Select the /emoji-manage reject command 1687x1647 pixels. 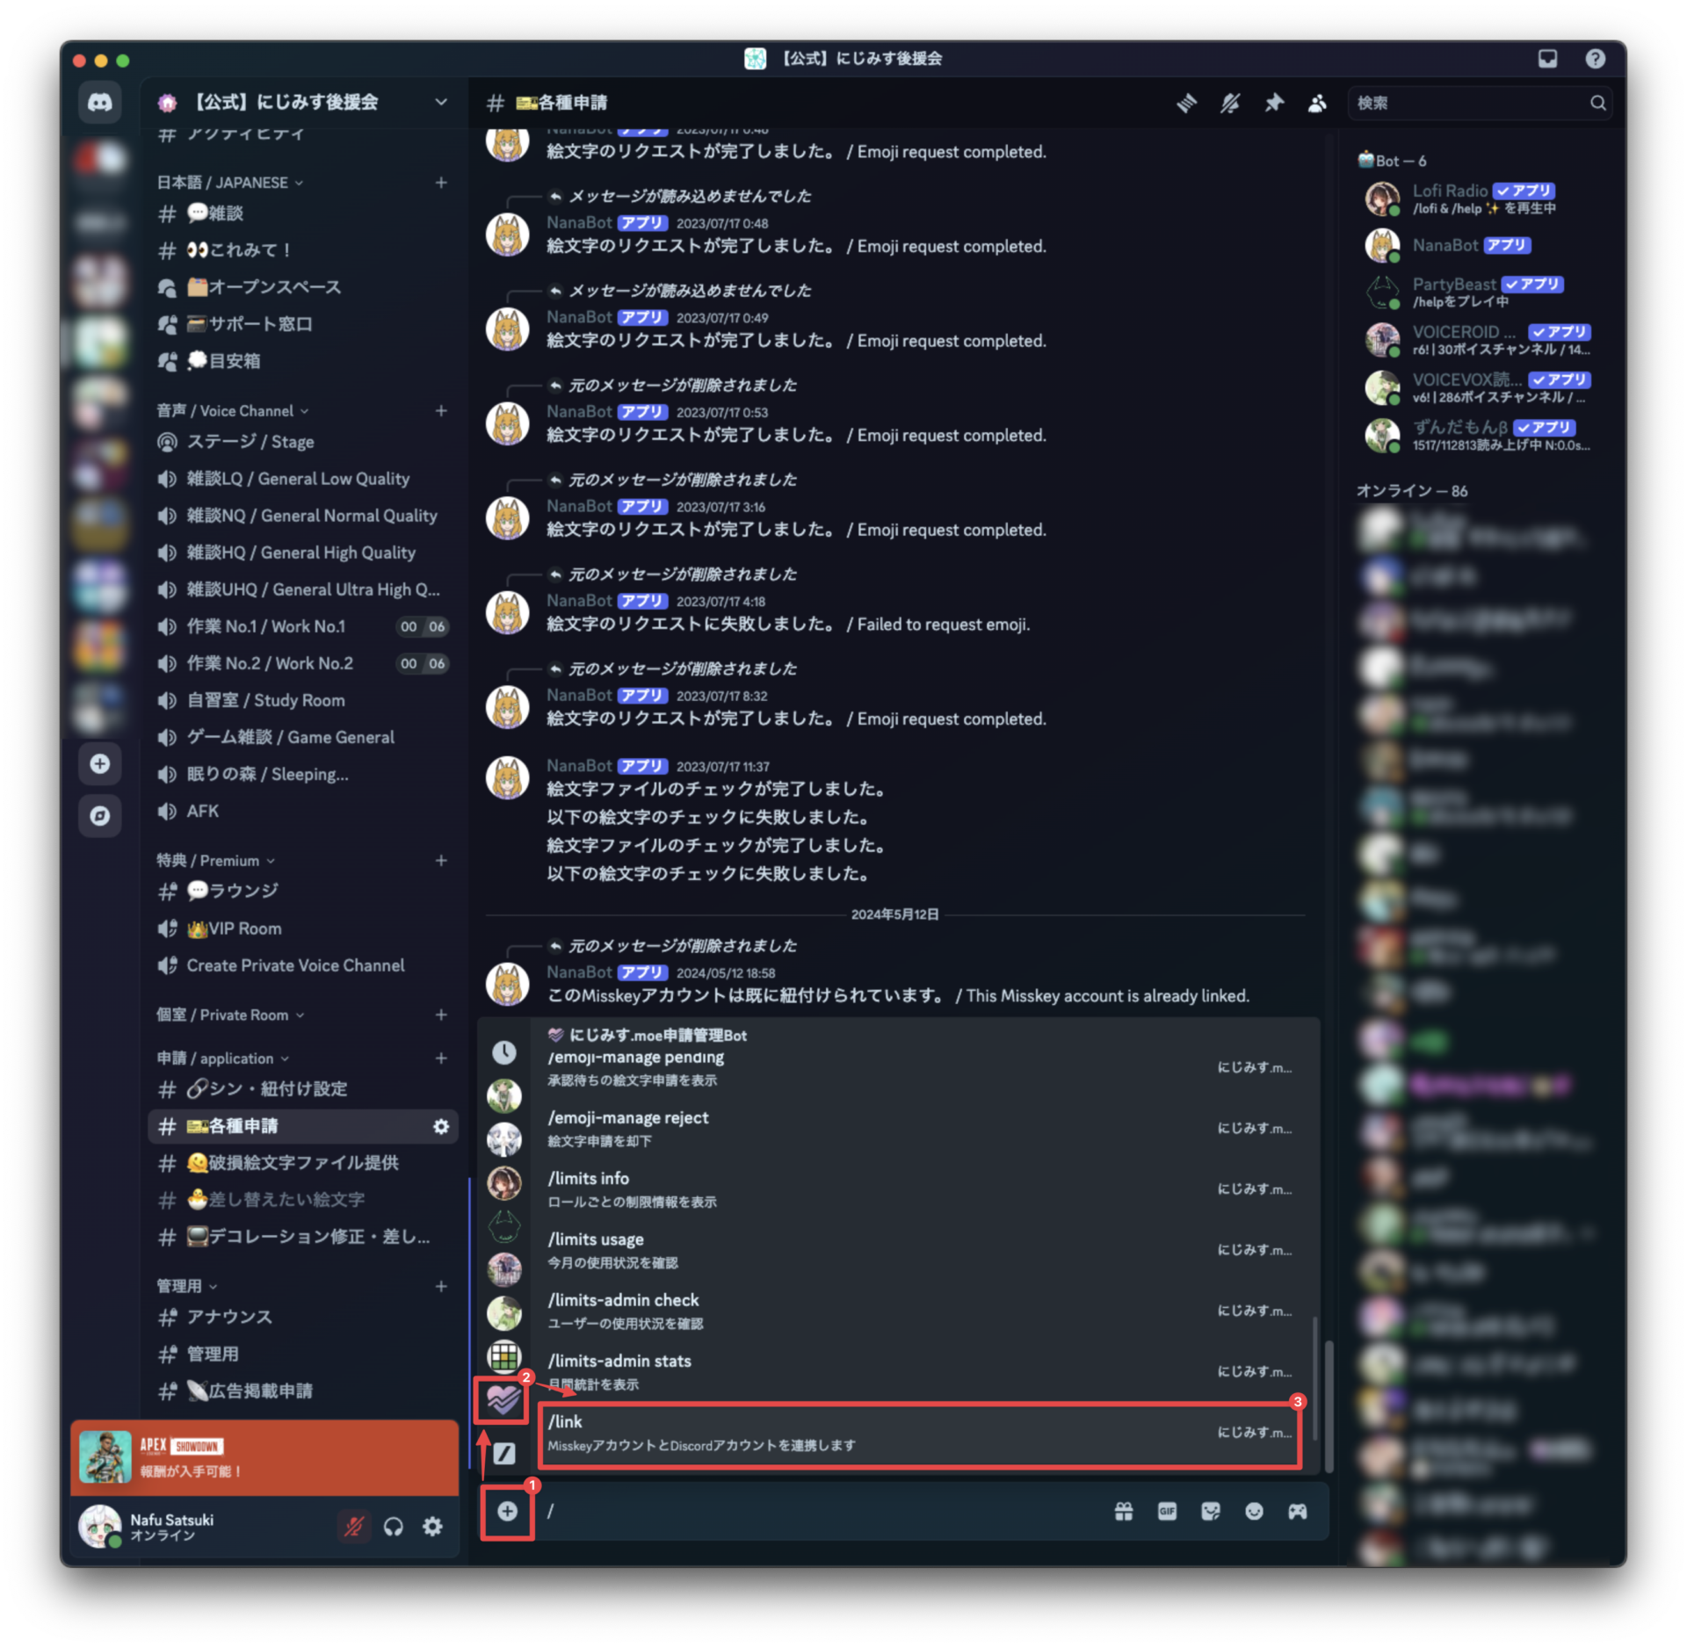pos(920,1129)
